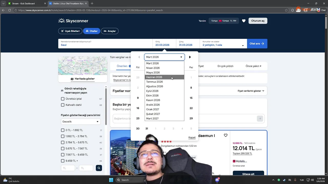328x184 pixels.
Task: Select Nisan 2026 from month list
Action: point(164,68)
